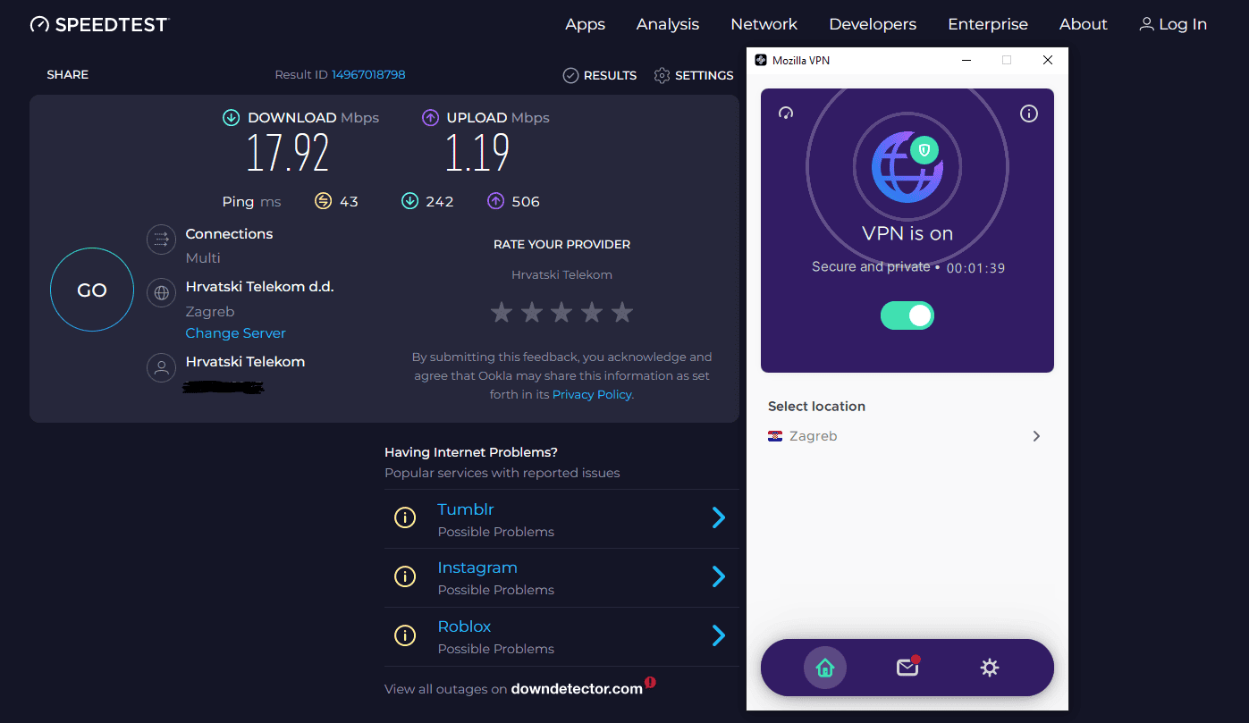Open Result ID 14967018798 link
The width and height of the screenshot is (1249, 723).
click(368, 75)
